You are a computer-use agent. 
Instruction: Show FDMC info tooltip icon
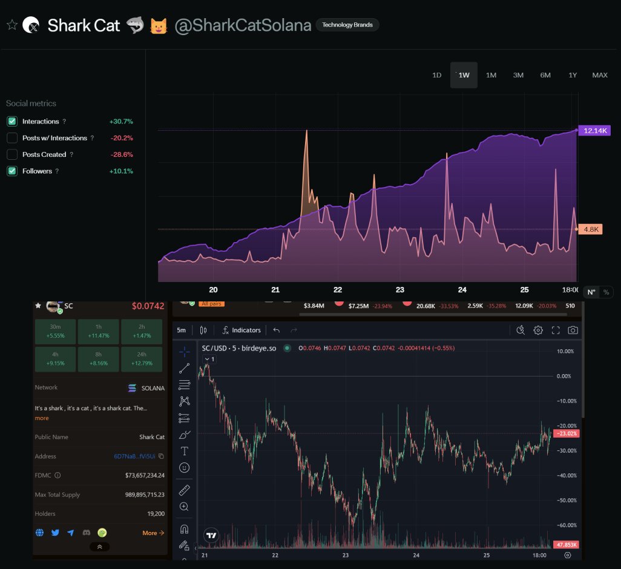point(58,475)
